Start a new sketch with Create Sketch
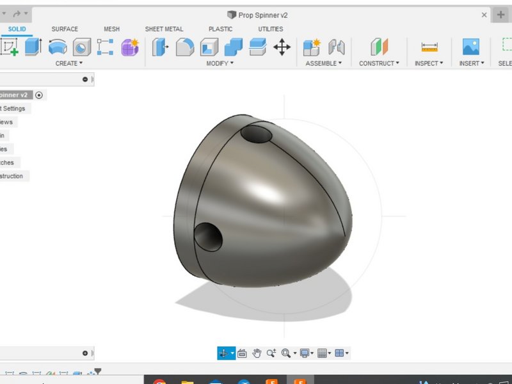 (9, 47)
